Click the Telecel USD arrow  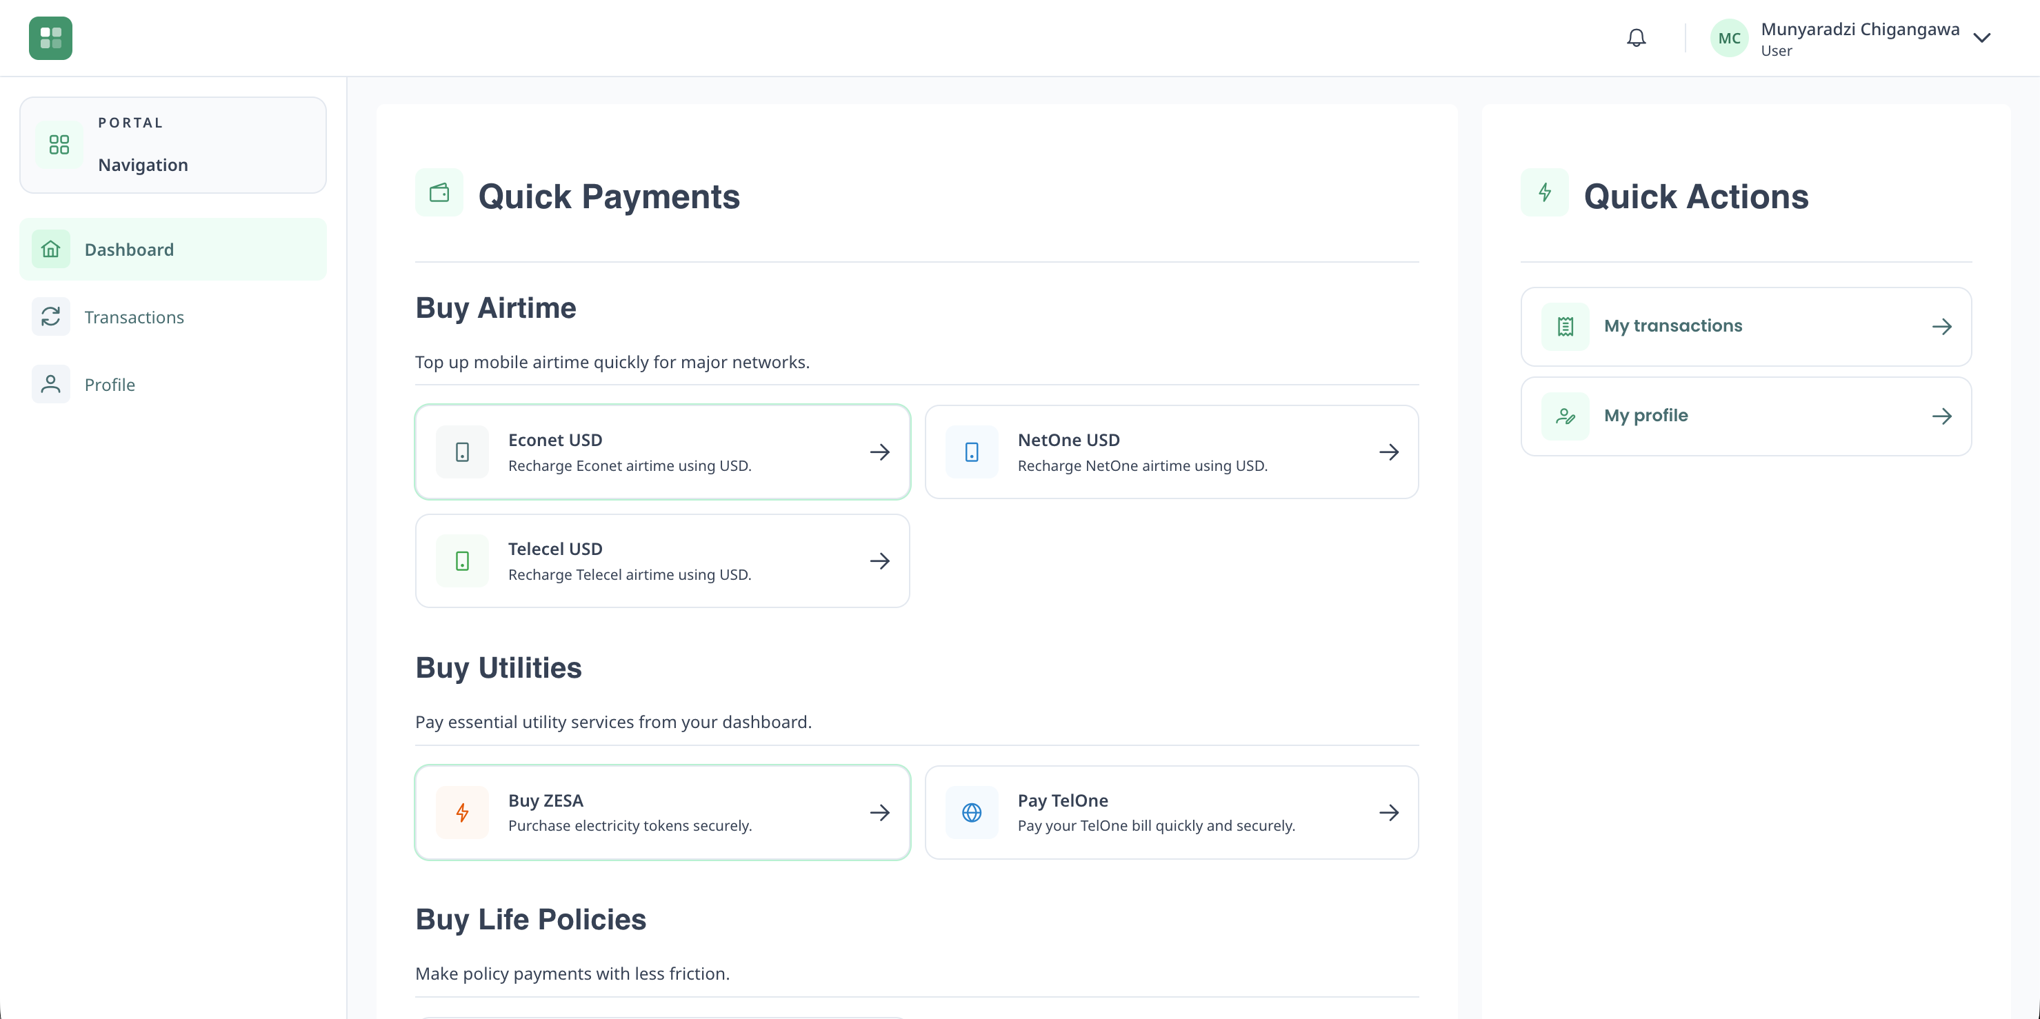[880, 561]
